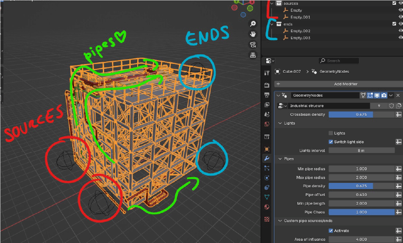
Task: Hide the Empty object eye icon
Action: click(x=400, y=10)
